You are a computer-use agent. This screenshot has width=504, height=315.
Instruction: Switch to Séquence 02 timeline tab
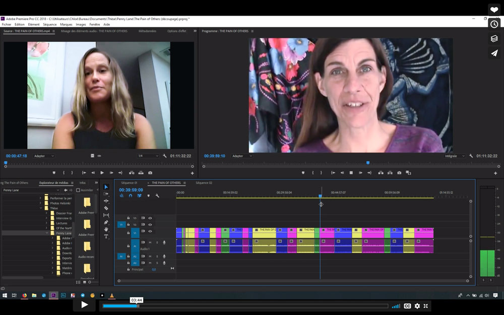(x=204, y=183)
